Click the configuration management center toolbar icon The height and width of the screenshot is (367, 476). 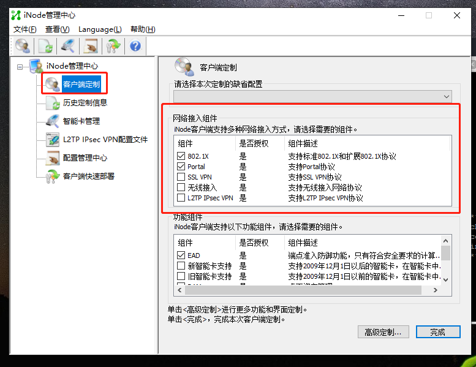click(x=91, y=46)
